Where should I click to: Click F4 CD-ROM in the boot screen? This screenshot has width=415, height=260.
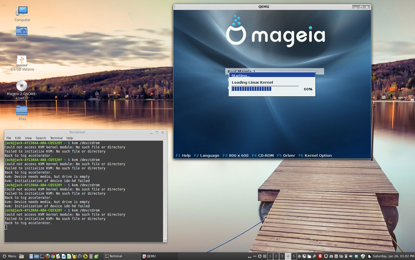pyautogui.click(x=262, y=155)
